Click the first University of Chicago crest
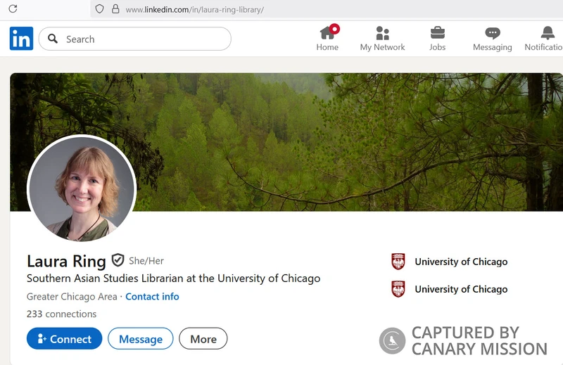The height and width of the screenshot is (365, 563). (x=398, y=262)
